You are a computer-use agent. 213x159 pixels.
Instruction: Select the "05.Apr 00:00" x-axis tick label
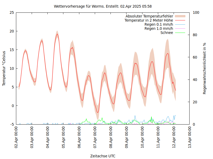(64, 138)
